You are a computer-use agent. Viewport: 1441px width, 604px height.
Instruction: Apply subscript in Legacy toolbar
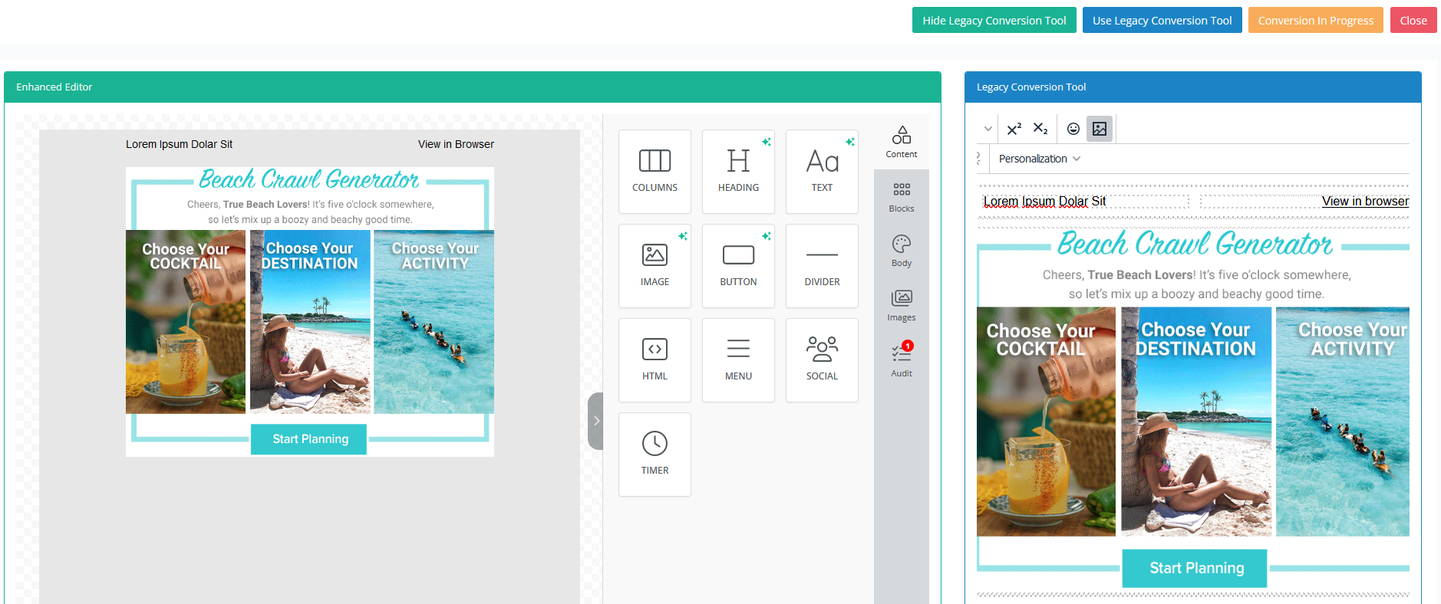coord(1040,129)
